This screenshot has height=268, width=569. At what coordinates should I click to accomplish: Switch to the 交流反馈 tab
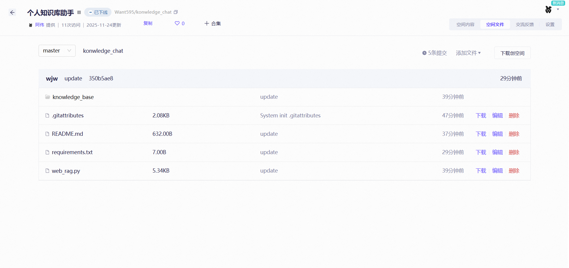pos(525,25)
